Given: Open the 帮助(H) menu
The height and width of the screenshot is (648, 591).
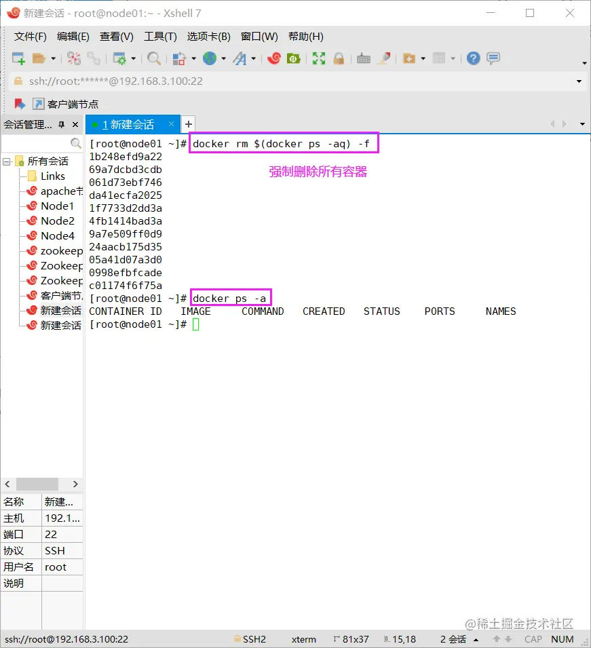Looking at the screenshot, I should point(306,37).
